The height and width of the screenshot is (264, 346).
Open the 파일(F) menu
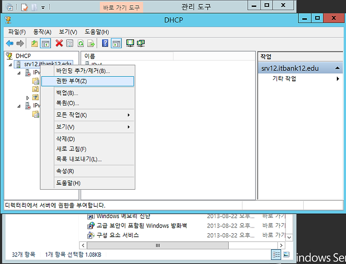[17, 32]
